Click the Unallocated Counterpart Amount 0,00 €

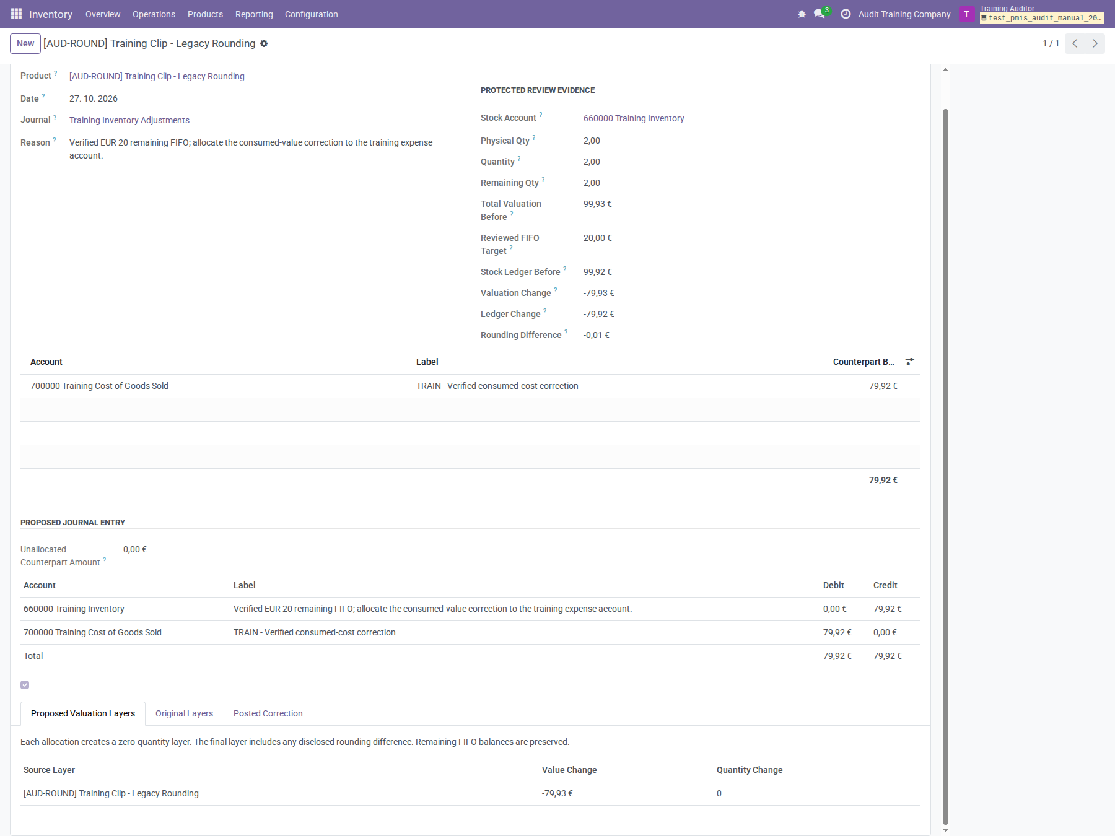click(135, 549)
